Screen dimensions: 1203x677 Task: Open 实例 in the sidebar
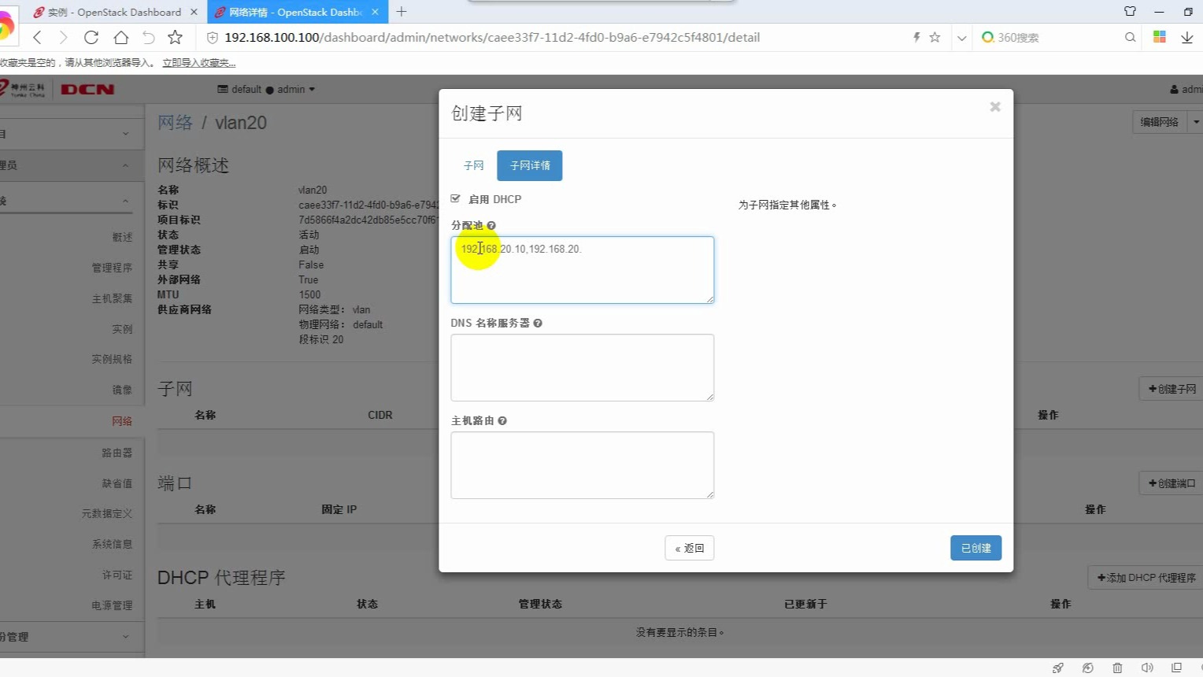[x=122, y=329]
